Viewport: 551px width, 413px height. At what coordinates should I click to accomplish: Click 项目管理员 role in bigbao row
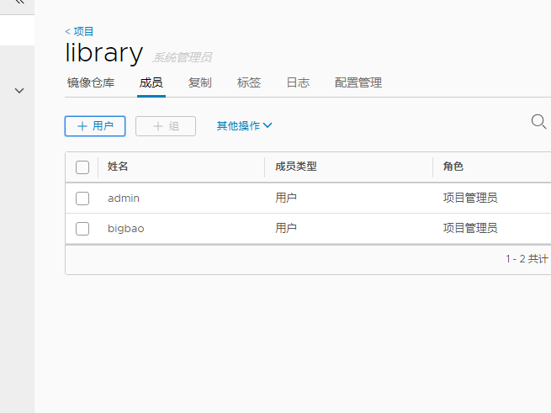tap(470, 229)
